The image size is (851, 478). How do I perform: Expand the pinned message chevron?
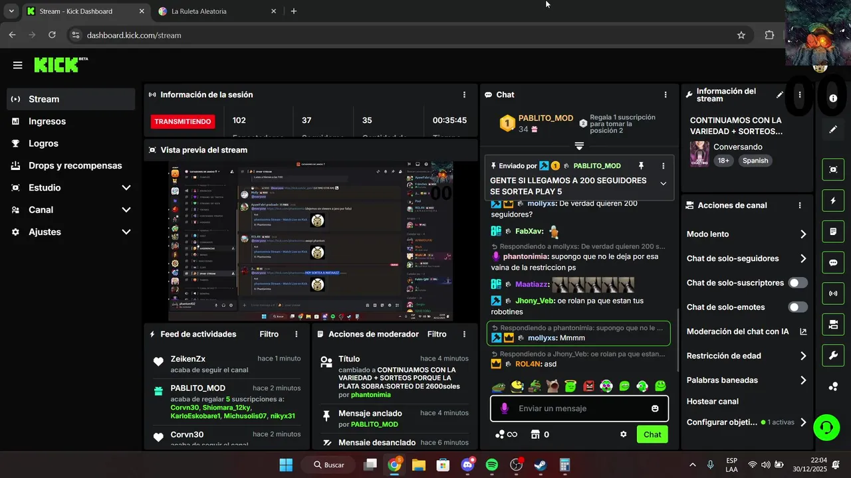[x=663, y=184]
